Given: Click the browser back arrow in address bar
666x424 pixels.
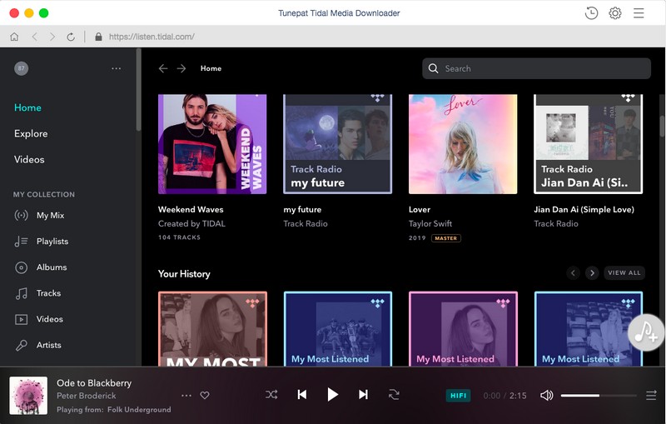Looking at the screenshot, I should click(34, 37).
